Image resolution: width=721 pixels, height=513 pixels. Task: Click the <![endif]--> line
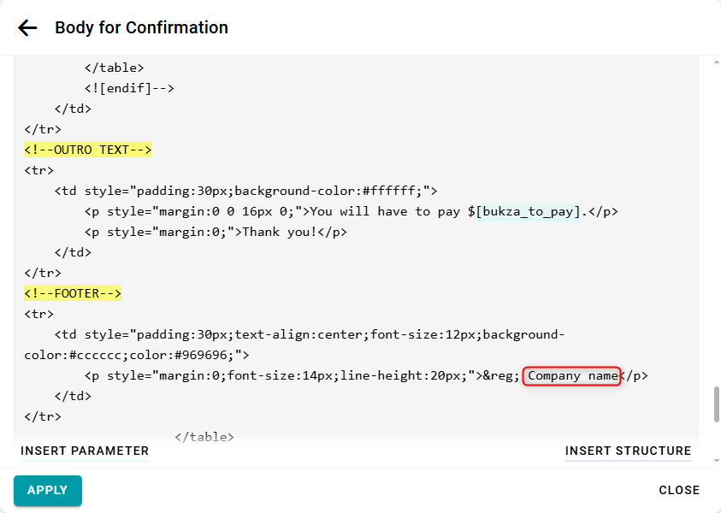(x=129, y=88)
